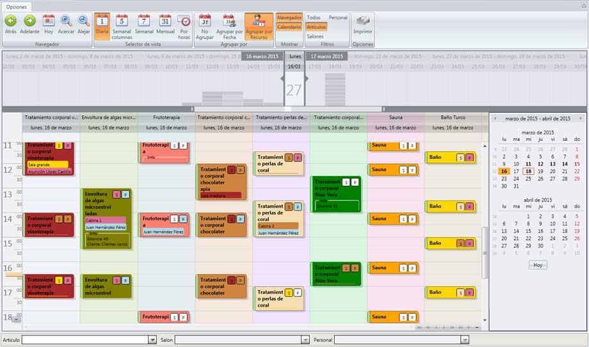589x347 pixels.
Task: Collapse the ribbon with the top-right arrow
Action: pos(585,6)
